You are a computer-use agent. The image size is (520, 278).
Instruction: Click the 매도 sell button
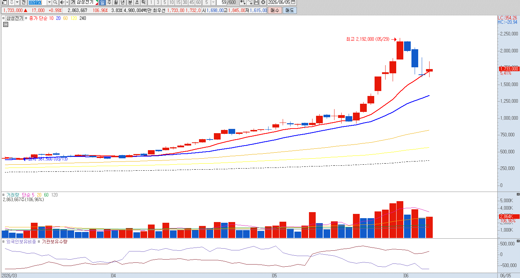(x=289, y=10)
